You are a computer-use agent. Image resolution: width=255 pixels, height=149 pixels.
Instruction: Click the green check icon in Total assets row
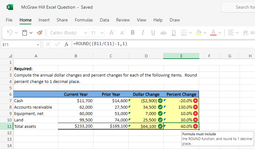point(160,126)
